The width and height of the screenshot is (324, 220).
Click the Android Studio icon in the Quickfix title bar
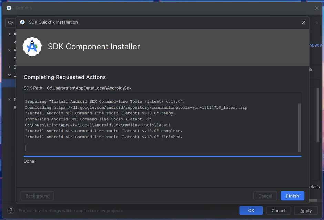(x=22, y=22)
